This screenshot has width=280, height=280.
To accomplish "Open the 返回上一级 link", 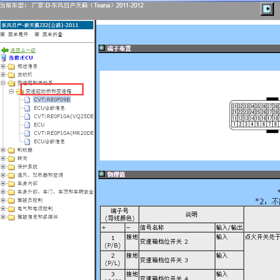I will [x=23, y=50].
